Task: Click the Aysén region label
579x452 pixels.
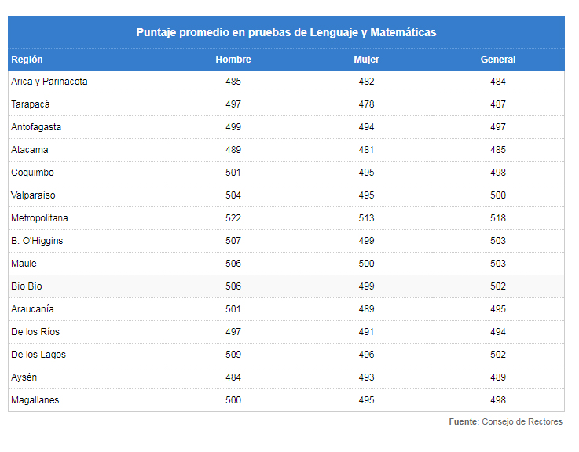Action: (x=24, y=377)
